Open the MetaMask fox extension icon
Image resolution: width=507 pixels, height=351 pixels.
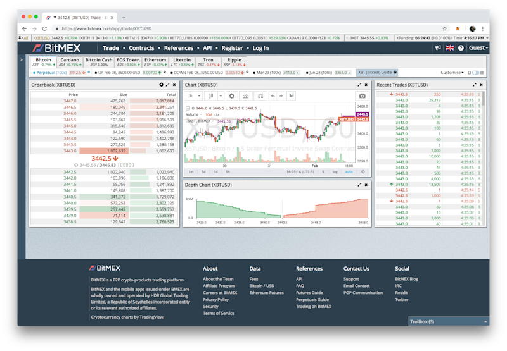[x=458, y=28]
